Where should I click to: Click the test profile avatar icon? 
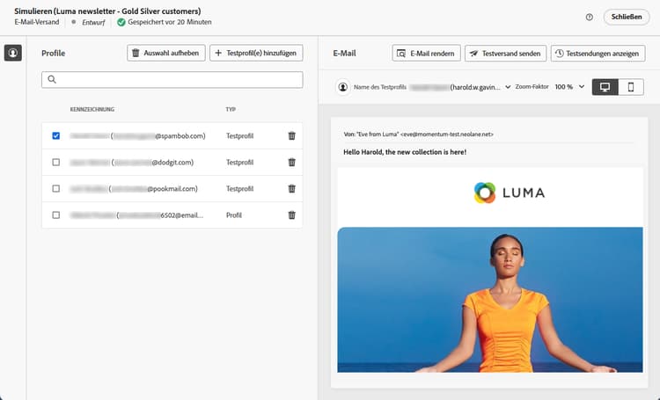point(343,87)
